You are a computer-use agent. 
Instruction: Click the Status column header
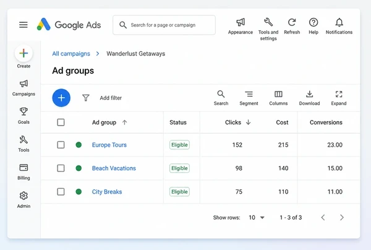(178, 123)
